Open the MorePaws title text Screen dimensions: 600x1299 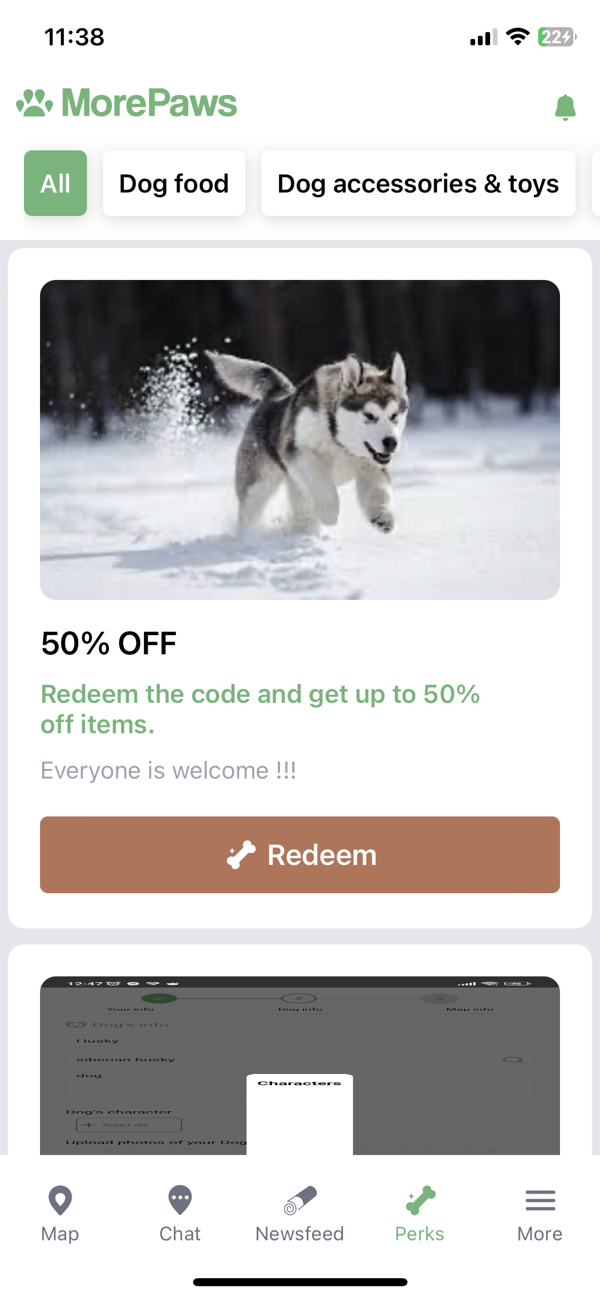[x=149, y=102]
